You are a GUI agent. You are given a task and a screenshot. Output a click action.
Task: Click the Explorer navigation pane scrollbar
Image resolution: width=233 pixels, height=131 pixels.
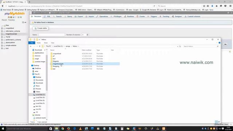(47, 73)
